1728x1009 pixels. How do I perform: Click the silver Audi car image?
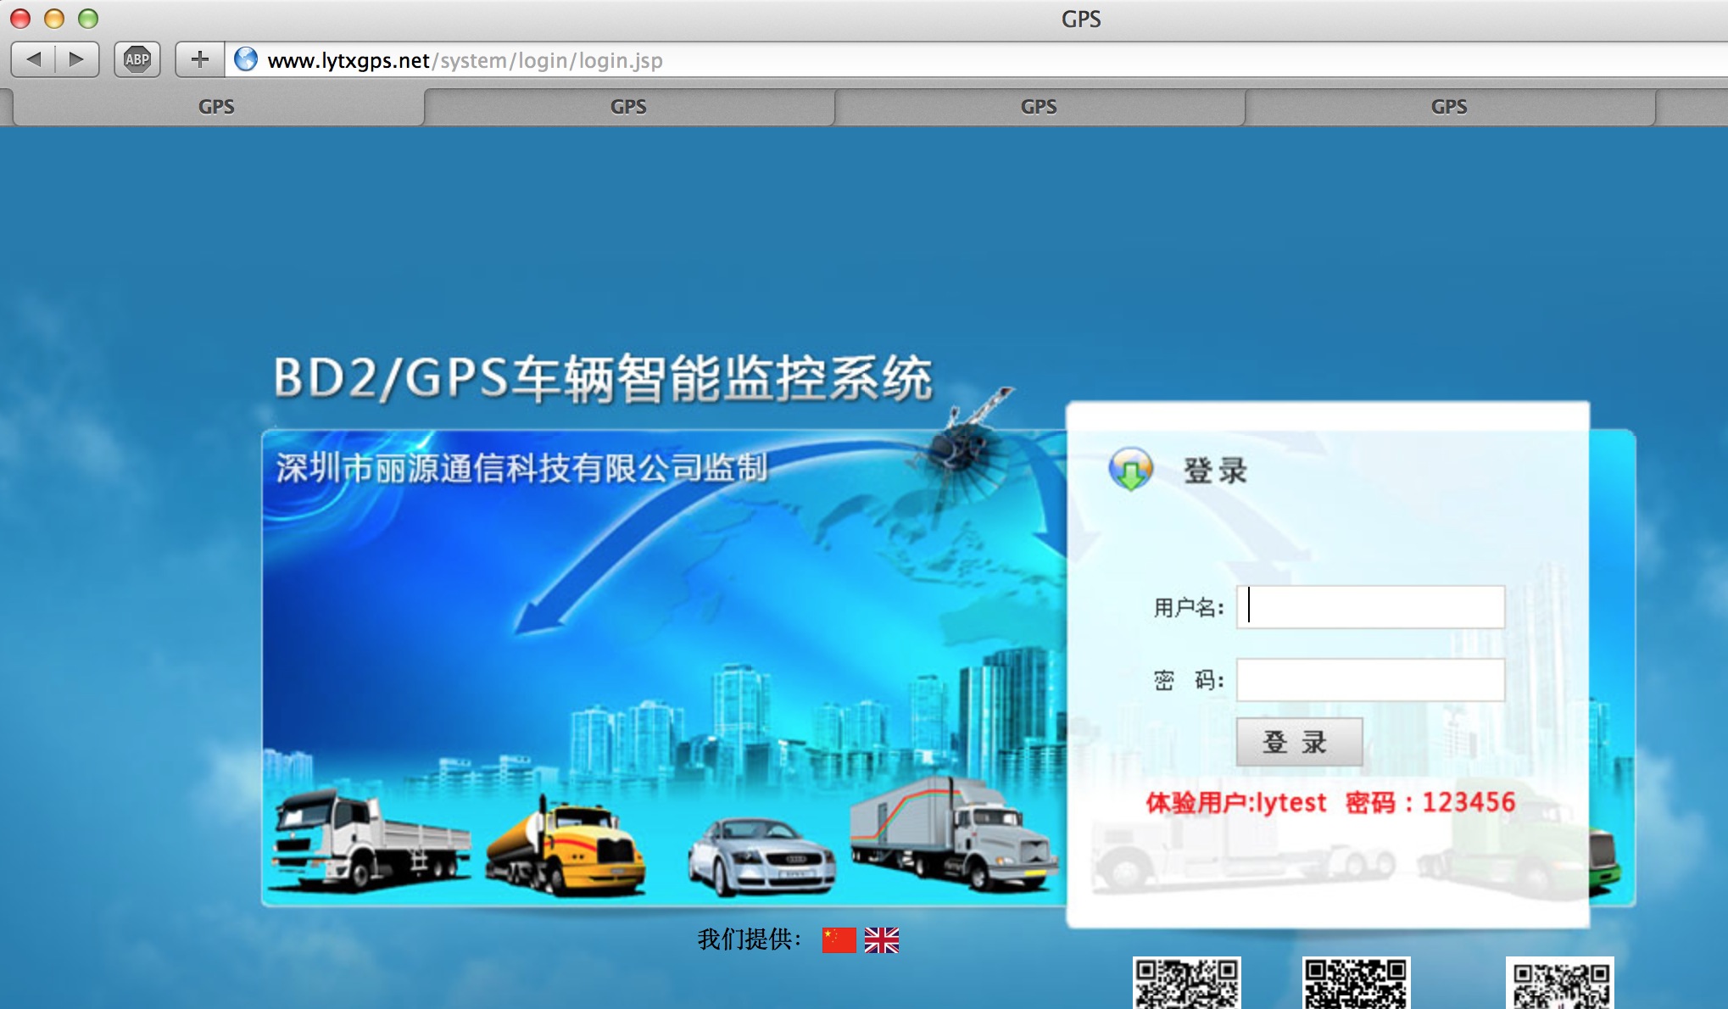click(x=761, y=856)
